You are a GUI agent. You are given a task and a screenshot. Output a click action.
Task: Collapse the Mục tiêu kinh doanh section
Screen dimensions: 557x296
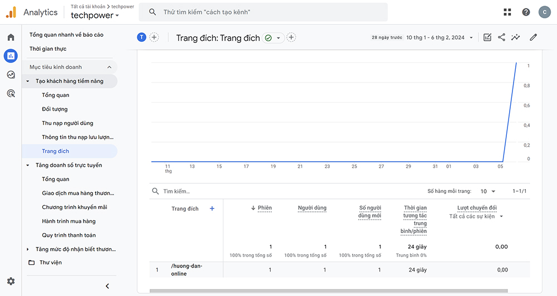pyautogui.click(x=109, y=67)
